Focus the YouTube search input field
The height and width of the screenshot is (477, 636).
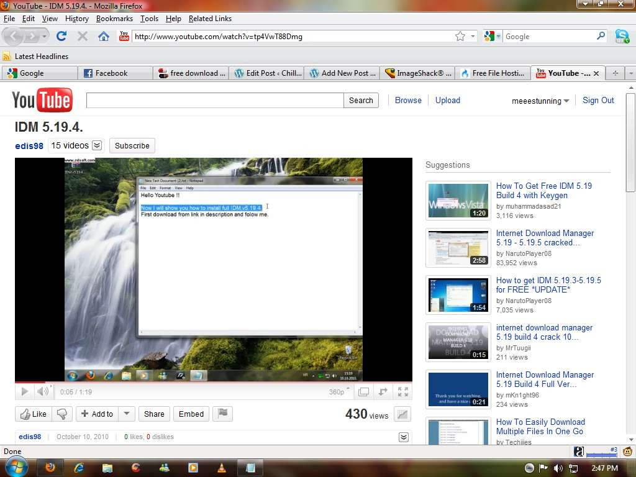click(x=215, y=100)
